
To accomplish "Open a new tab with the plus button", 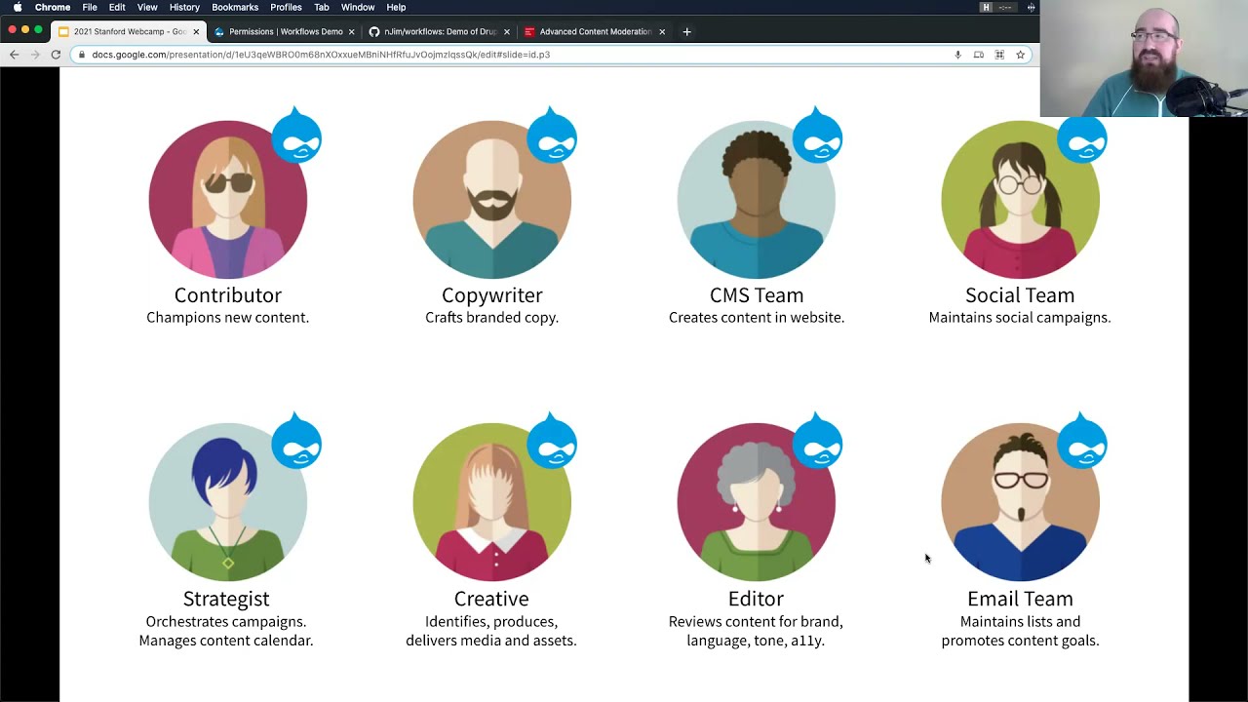I will (686, 31).
